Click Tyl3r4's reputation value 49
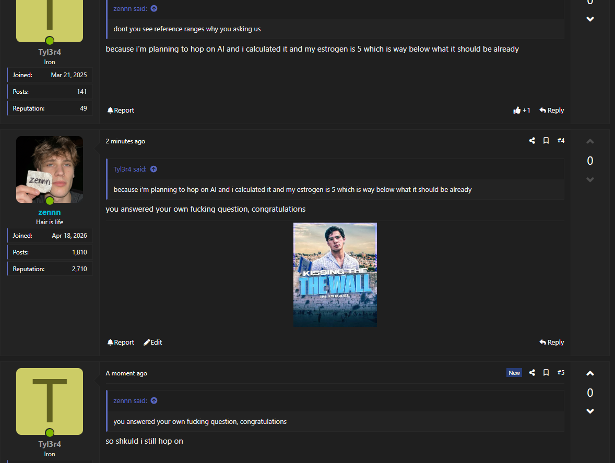The image size is (615, 463). [x=83, y=108]
